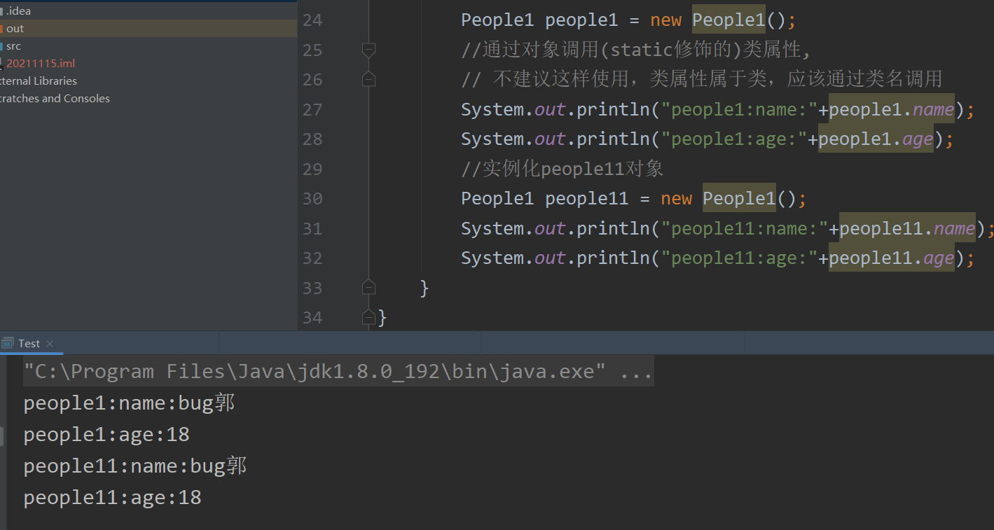Click comment '// 不建议这样使用' on line 26
This screenshot has height=530, width=994.
pyautogui.click(x=545, y=80)
